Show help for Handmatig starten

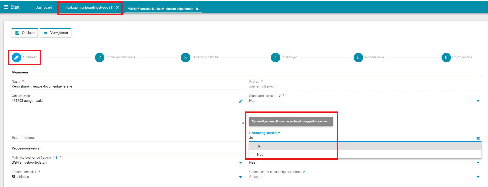coord(279,133)
